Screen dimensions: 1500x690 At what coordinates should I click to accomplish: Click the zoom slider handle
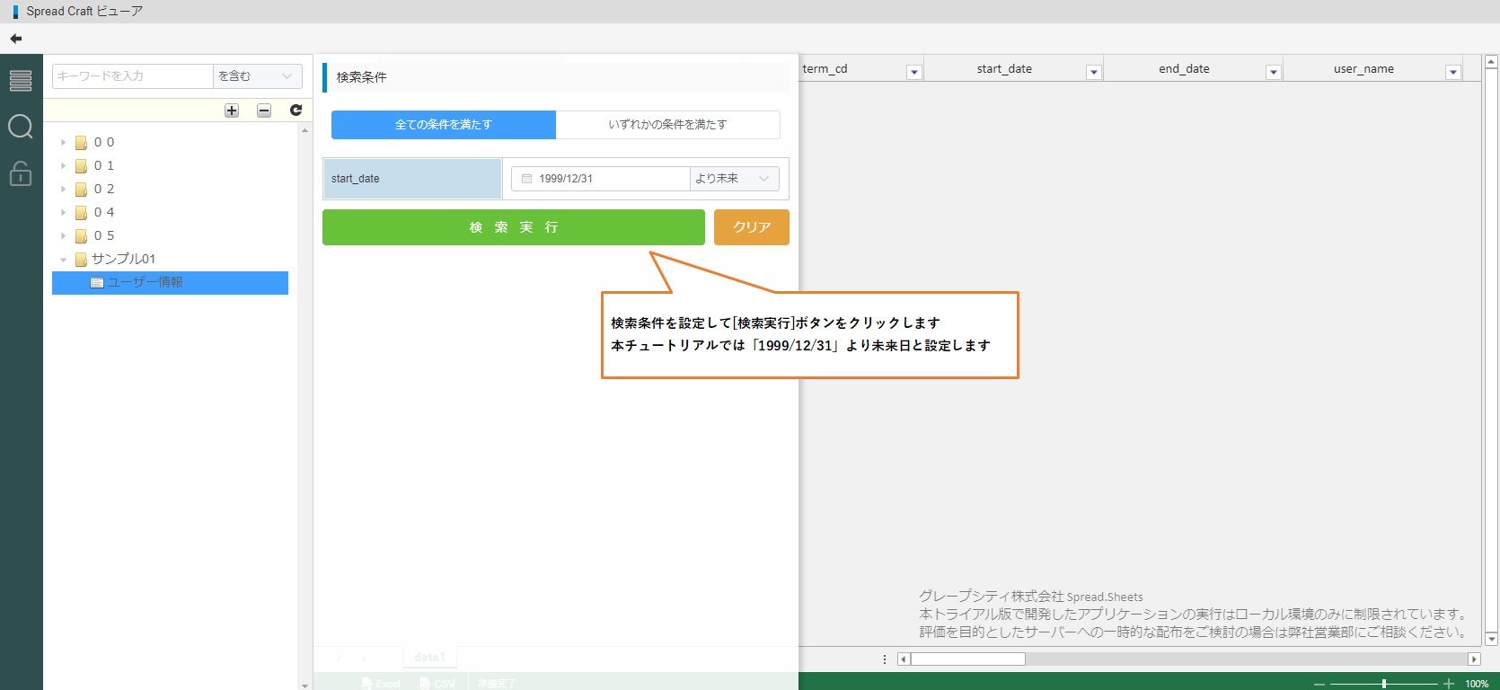[x=1384, y=684]
